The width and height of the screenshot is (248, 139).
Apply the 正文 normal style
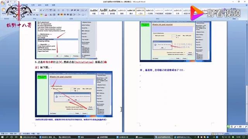(x=140, y=12)
